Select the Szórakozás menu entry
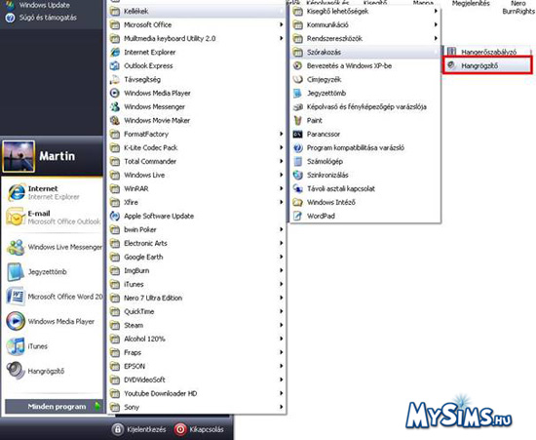Screen dimensions: 536x440 365,52
